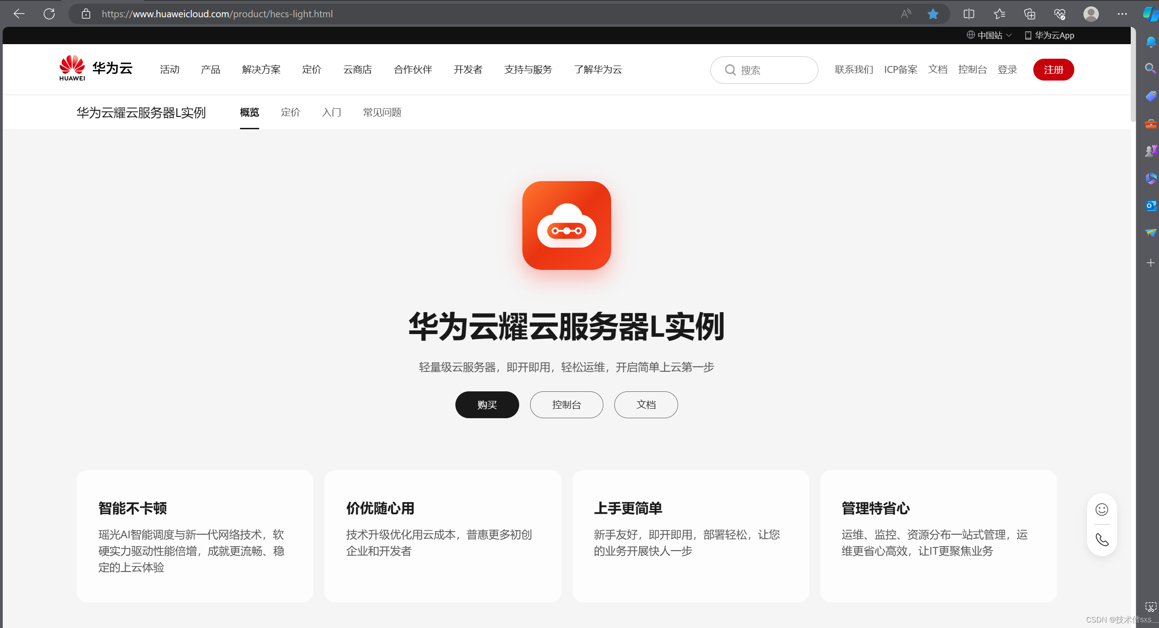This screenshot has width=1159, height=628.
Task: Click the ICP备案 link
Action: pos(901,69)
